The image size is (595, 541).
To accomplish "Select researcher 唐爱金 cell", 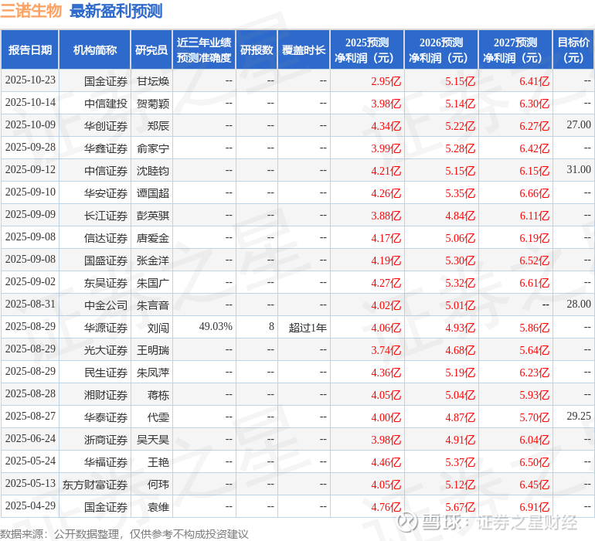I will [x=153, y=238].
